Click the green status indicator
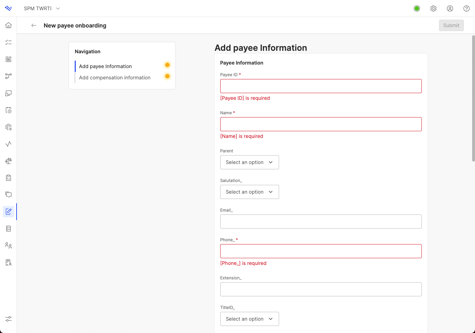This screenshot has height=333, width=475. point(417,8)
